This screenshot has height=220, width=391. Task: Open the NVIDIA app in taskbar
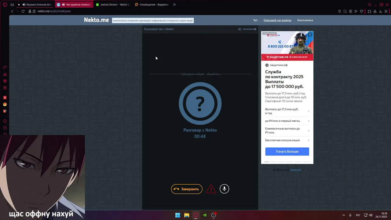tap(205, 215)
